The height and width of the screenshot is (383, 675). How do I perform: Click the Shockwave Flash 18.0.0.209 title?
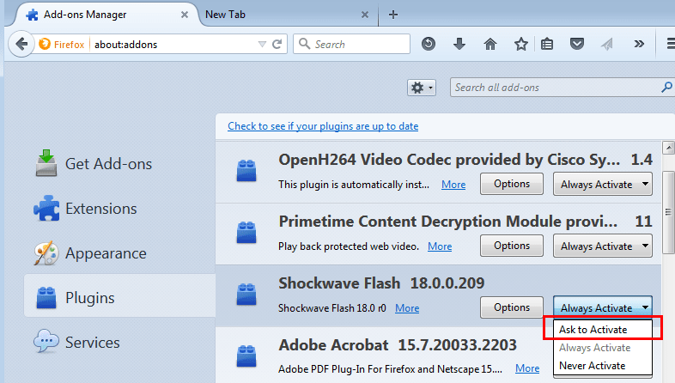coord(381,283)
